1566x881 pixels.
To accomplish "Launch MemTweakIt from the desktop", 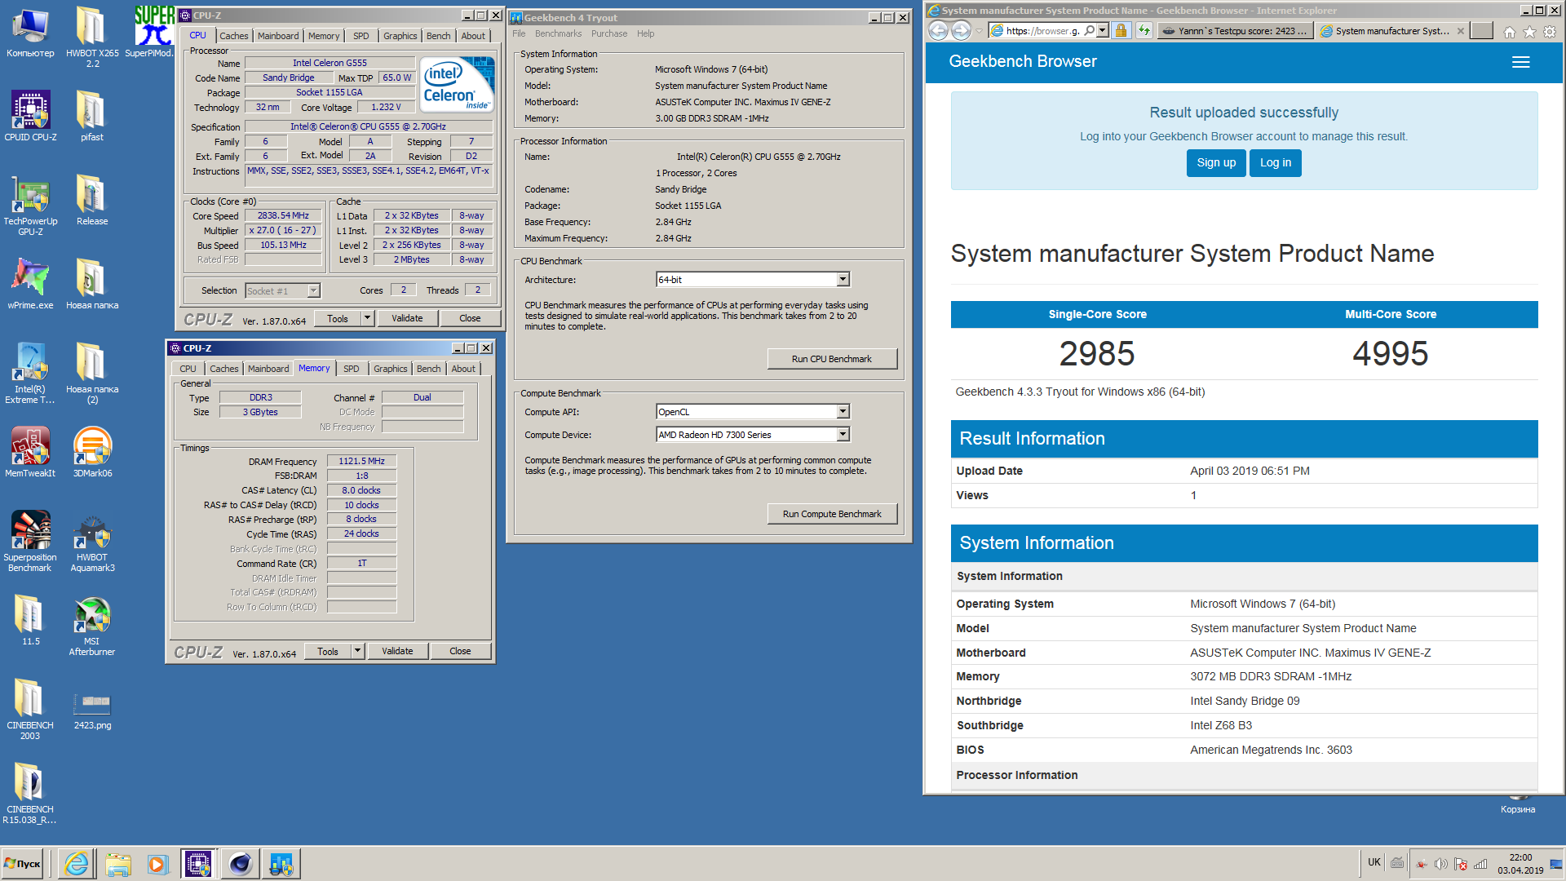I will click(x=30, y=452).
